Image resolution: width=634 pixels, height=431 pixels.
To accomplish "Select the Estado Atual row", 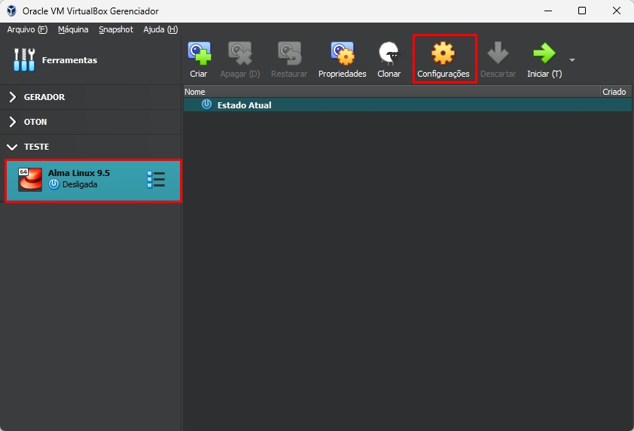I will tap(407, 105).
